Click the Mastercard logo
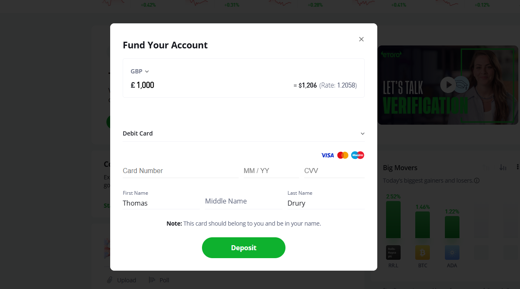Viewport: 520px width, 289px height. click(x=343, y=155)
